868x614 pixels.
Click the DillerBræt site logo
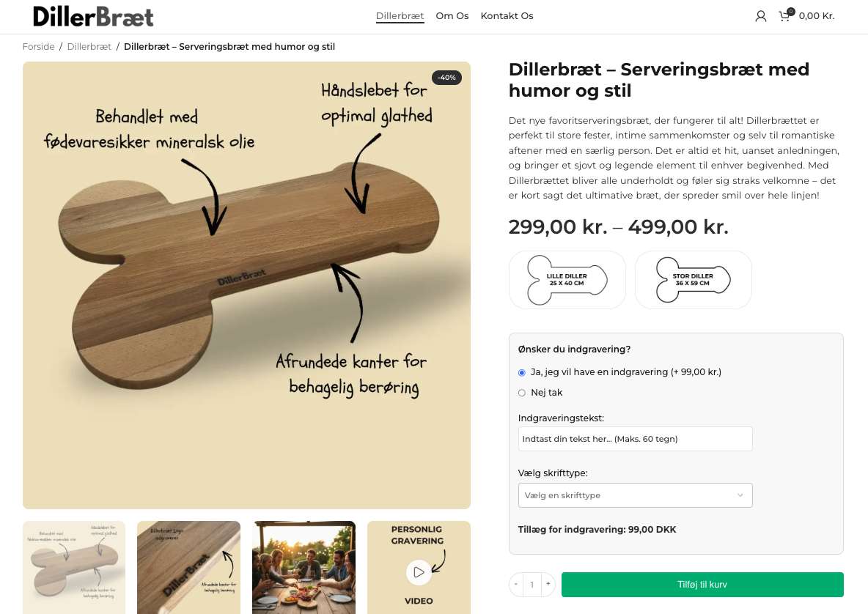[x=93, y=16]
